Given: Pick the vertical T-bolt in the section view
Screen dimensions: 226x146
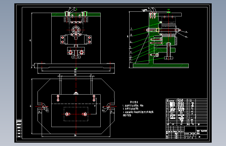Looking at the screenshot, I should [168, 51].
